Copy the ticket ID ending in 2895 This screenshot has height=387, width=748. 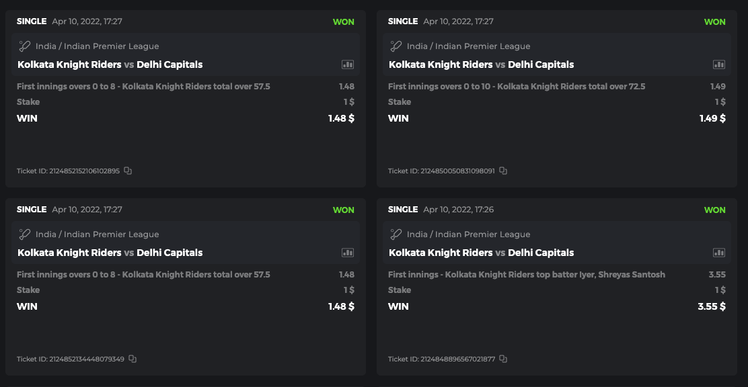(128, 171)
